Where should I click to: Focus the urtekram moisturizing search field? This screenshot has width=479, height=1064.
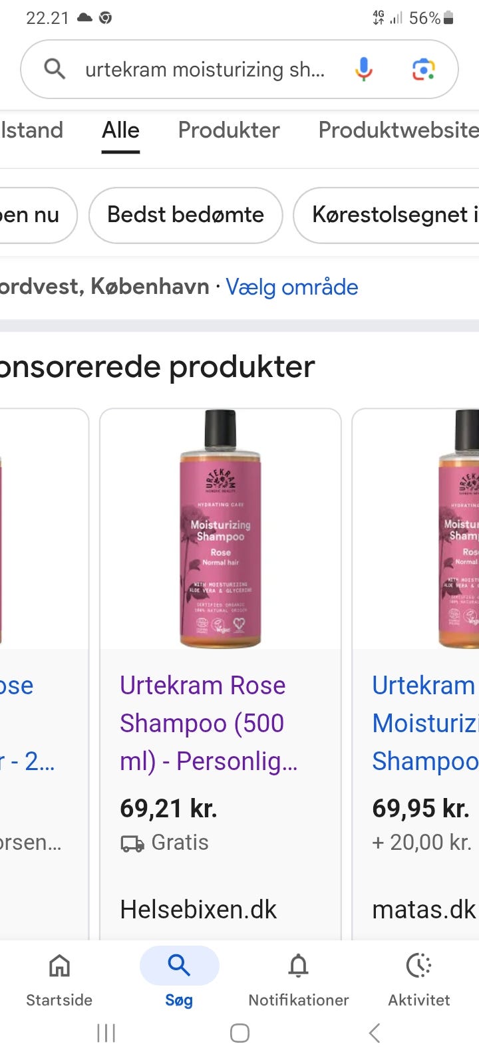tap(205, 69)
